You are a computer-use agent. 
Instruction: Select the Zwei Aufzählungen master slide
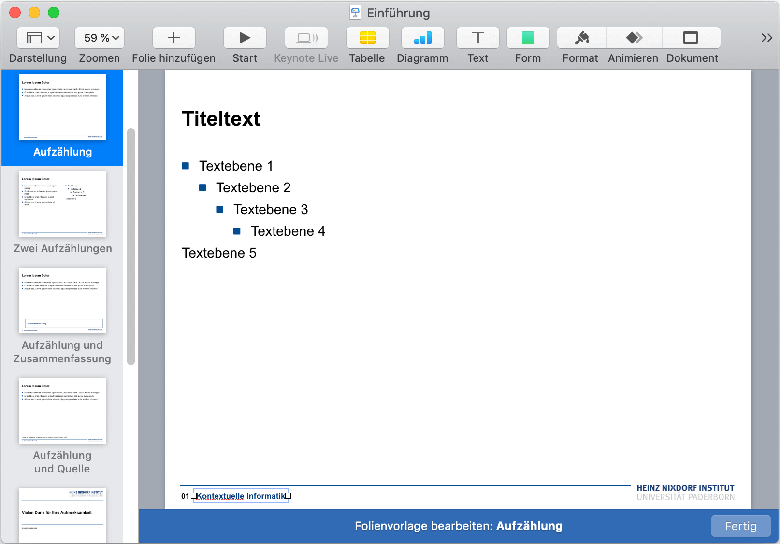(x=62, y=204)
